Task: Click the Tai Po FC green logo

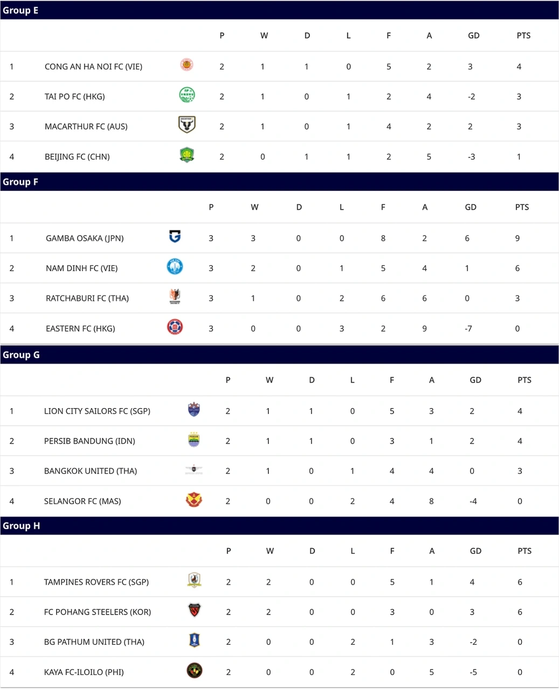Action: click(x=187, y=95)
